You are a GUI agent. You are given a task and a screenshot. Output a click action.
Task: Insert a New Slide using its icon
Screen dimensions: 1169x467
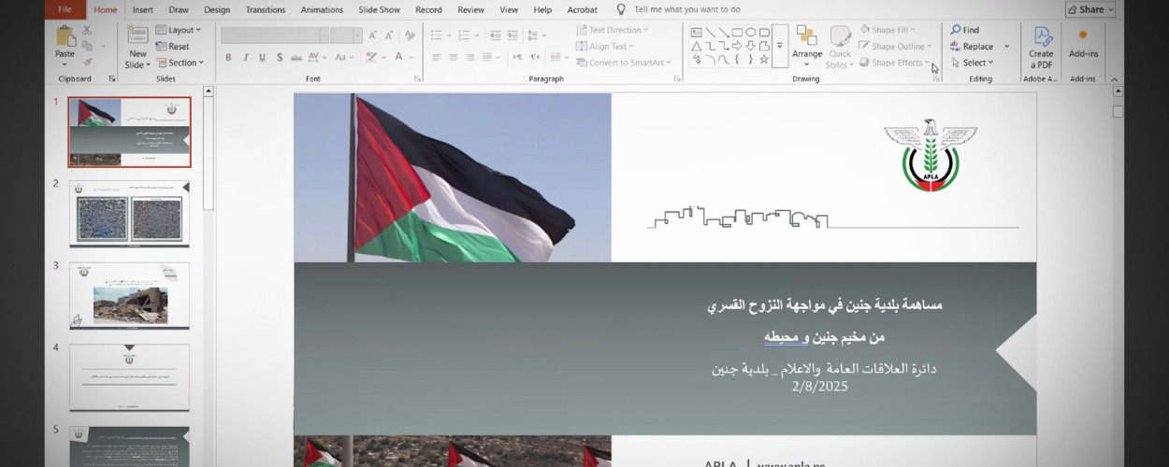[137, 35]
